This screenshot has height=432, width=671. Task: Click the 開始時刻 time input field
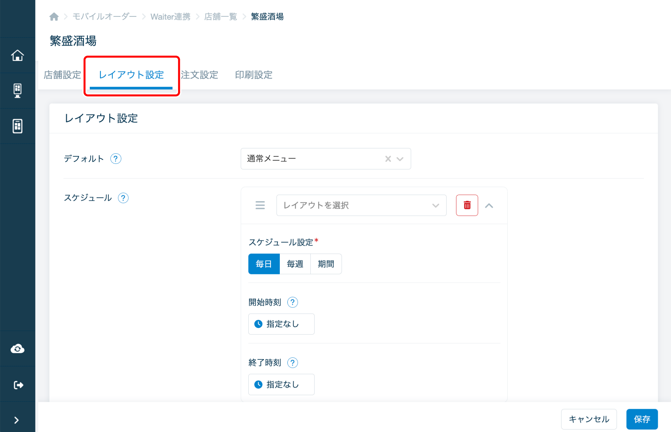tap(281, 324)
